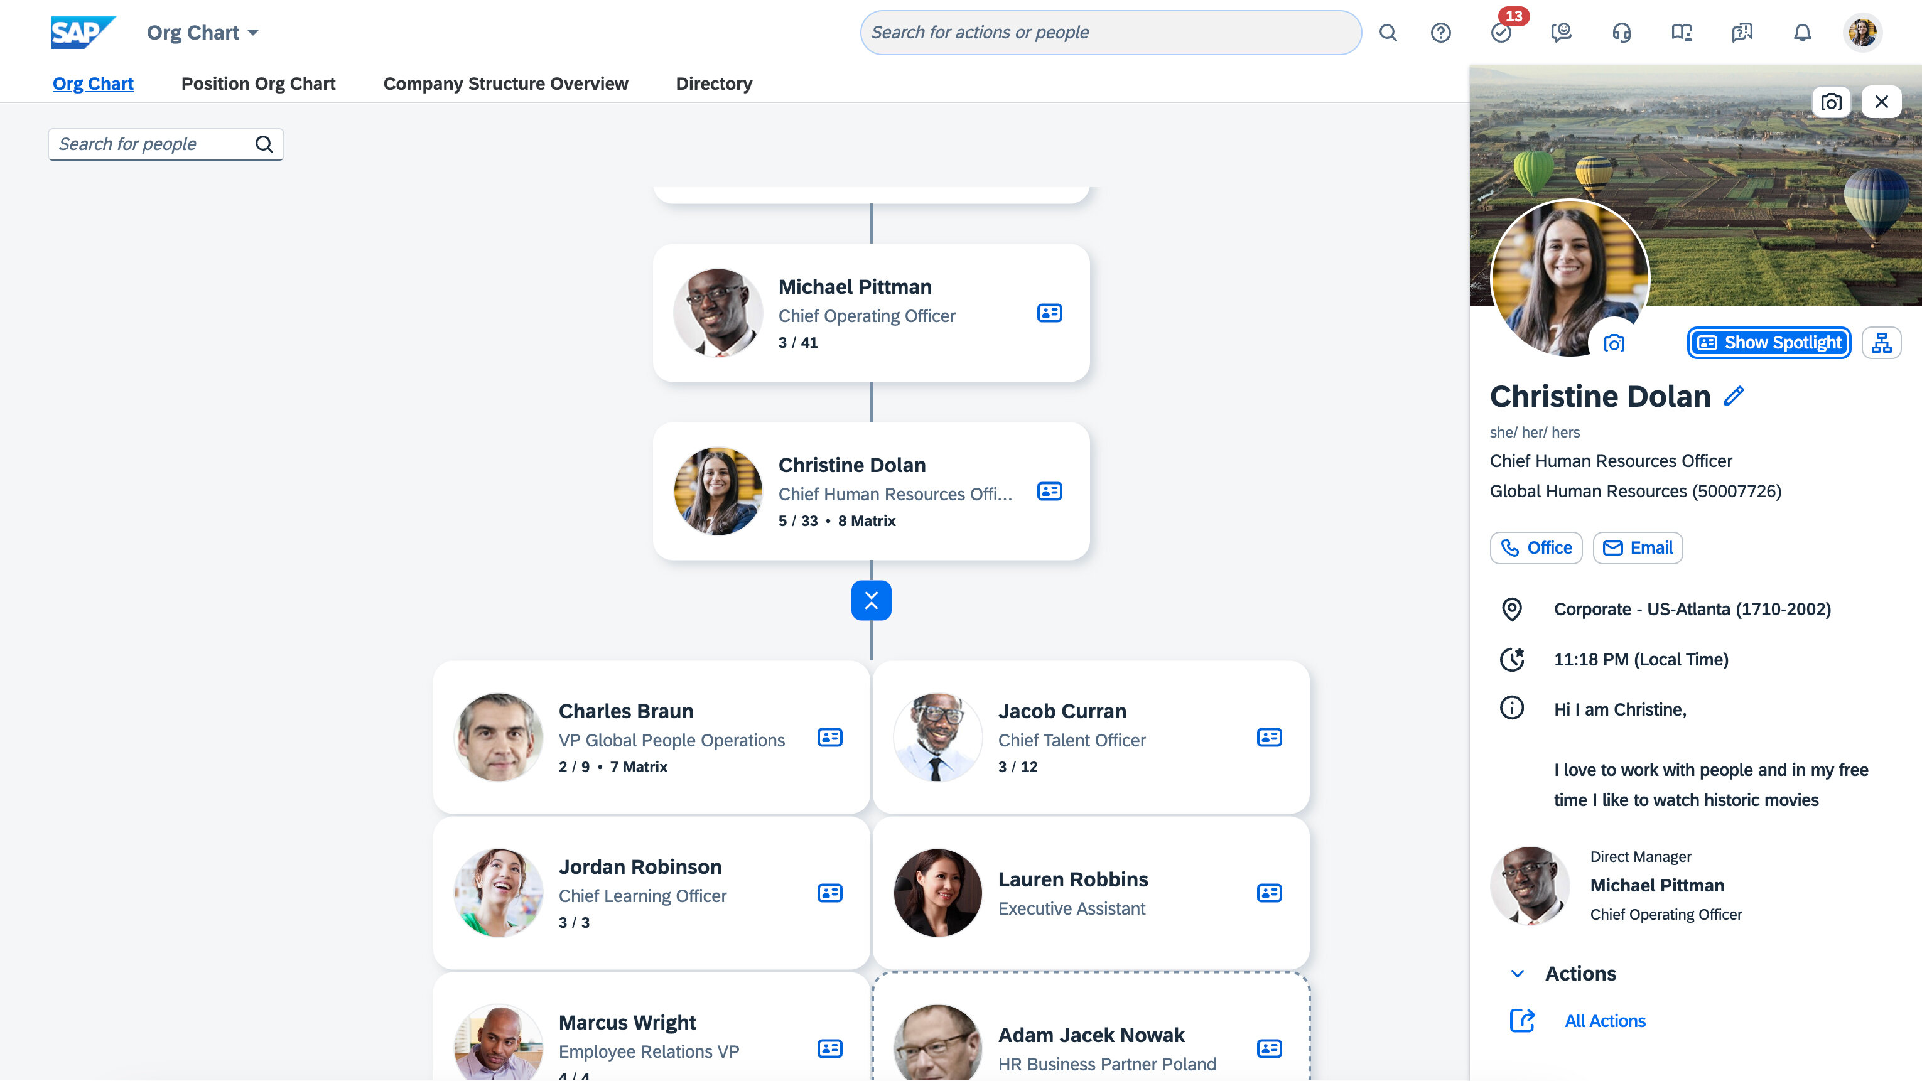Edit Christine Dolan's name with pencil icon
The image size is (1922, 1081).
[x=1734, y=396]
